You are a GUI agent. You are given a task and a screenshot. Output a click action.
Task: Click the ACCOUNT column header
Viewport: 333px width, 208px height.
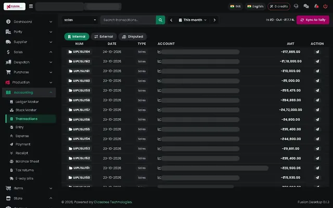coord(166,44)
